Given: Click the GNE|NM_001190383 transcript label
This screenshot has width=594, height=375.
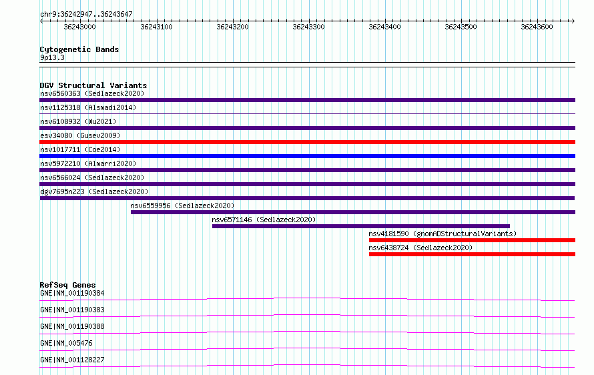Looking at the screenshot, I should [x=72, y=310].
